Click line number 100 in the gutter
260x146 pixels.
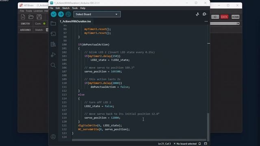(x=64, y=45)
